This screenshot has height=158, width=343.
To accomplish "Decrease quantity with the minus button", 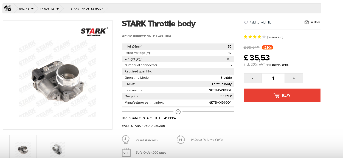I will click(252, 78).
